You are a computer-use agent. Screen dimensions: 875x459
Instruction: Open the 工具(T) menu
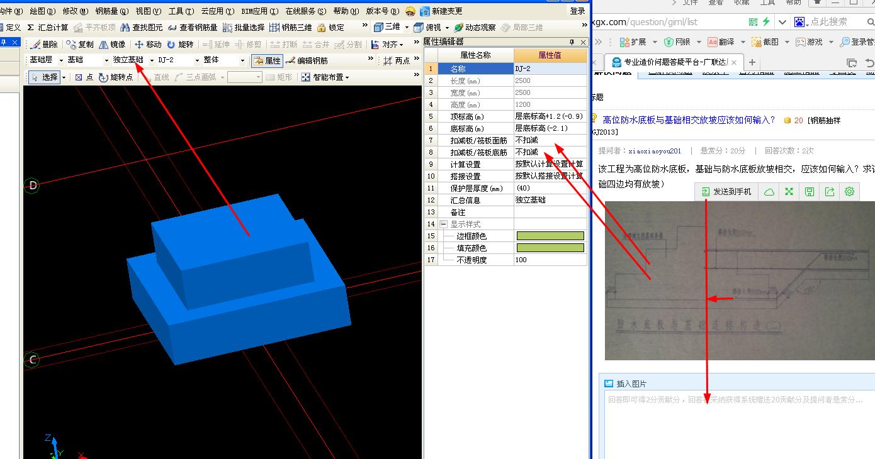[181, 11]
